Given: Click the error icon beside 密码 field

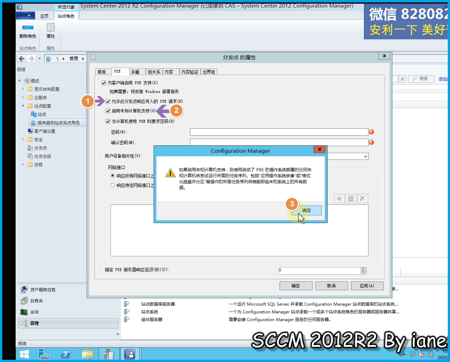Looking at the screenshot, I should (x=371, y=132).
